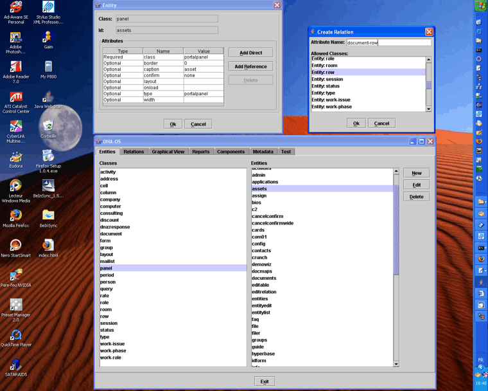Click Cancel in the Create Relation dialog
488x391 pixels.
(381, 123)
